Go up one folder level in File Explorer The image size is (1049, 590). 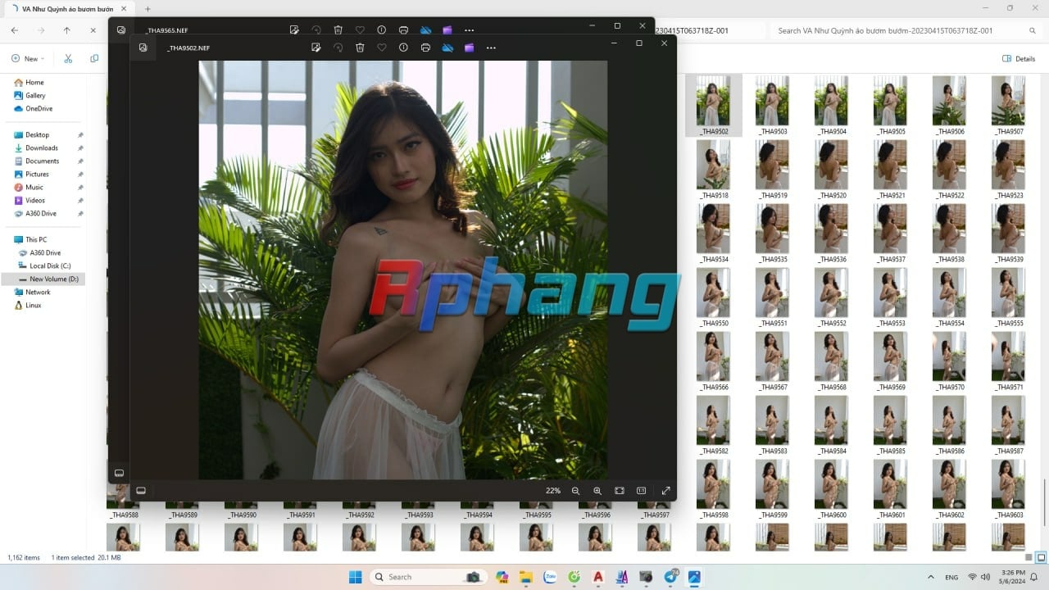(x=67, y=30)
